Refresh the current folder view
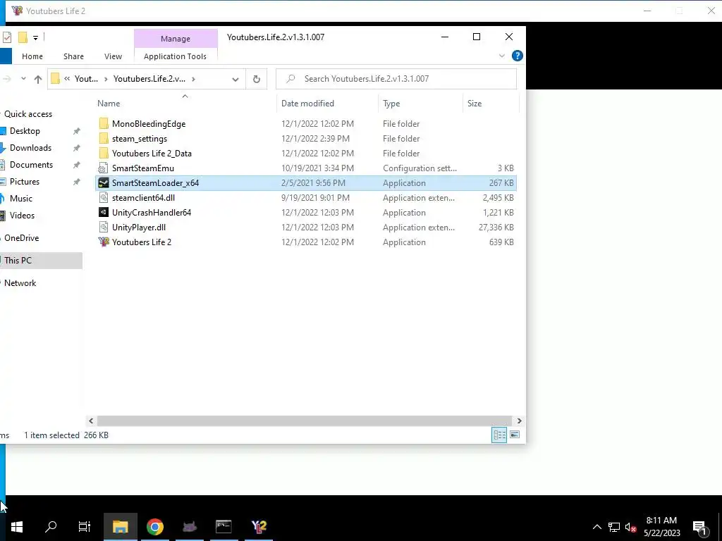This screenshot has width=722, height=541. point(257,79)
